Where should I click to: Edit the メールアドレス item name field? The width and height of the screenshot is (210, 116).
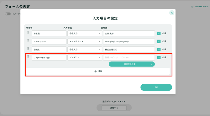pos(49,41)
